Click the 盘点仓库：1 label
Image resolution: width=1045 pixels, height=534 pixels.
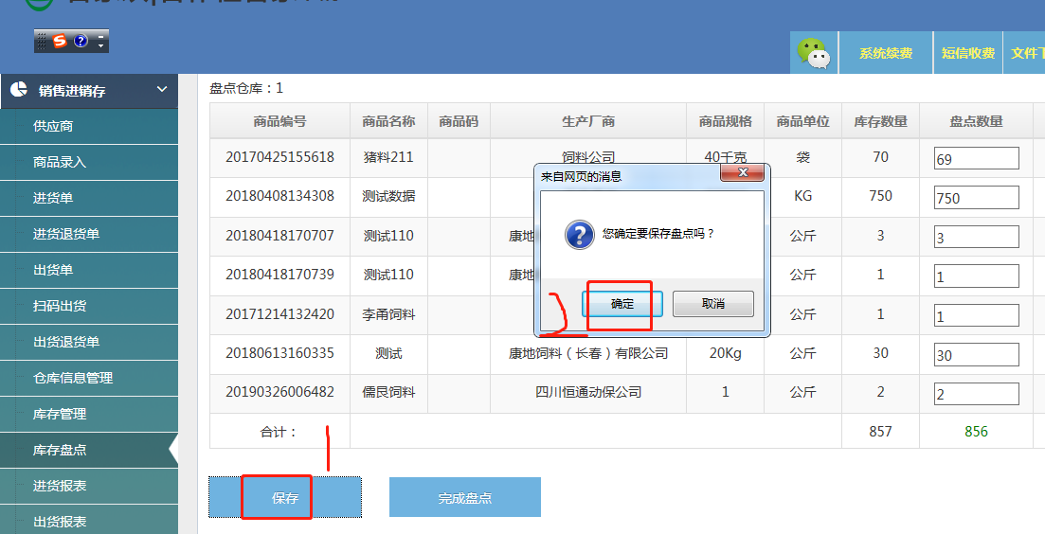click(246, 88)
